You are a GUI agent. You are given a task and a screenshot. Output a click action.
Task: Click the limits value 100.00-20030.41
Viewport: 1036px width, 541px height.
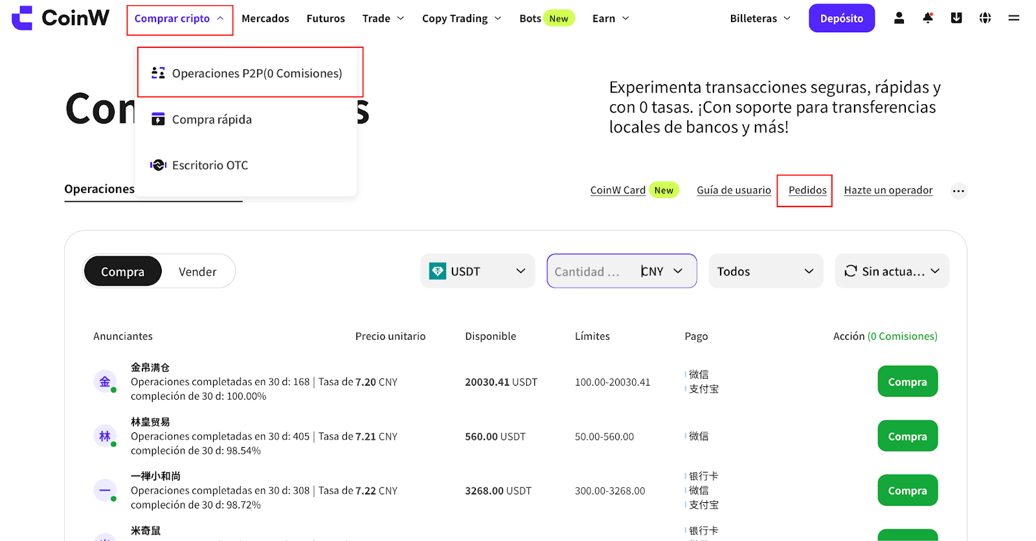click(x=613, y=382)
